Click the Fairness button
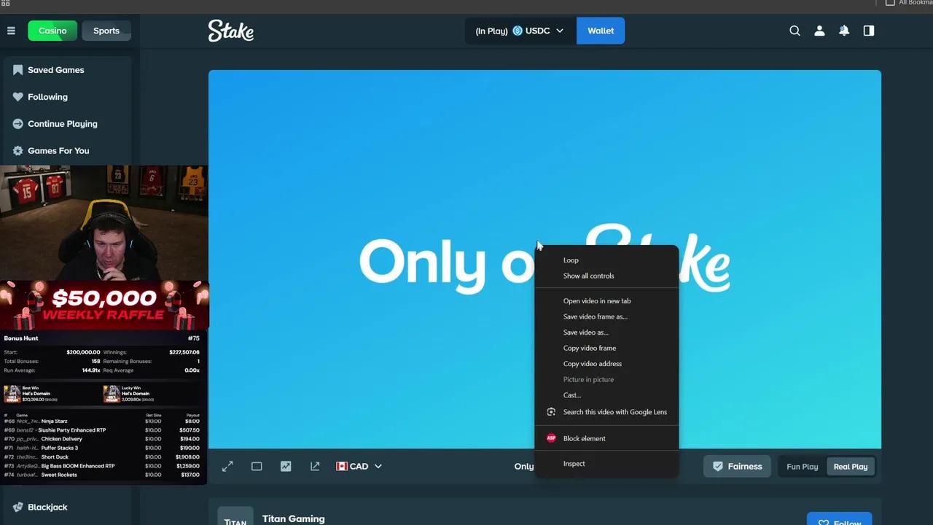 click(x=737, y=467)
